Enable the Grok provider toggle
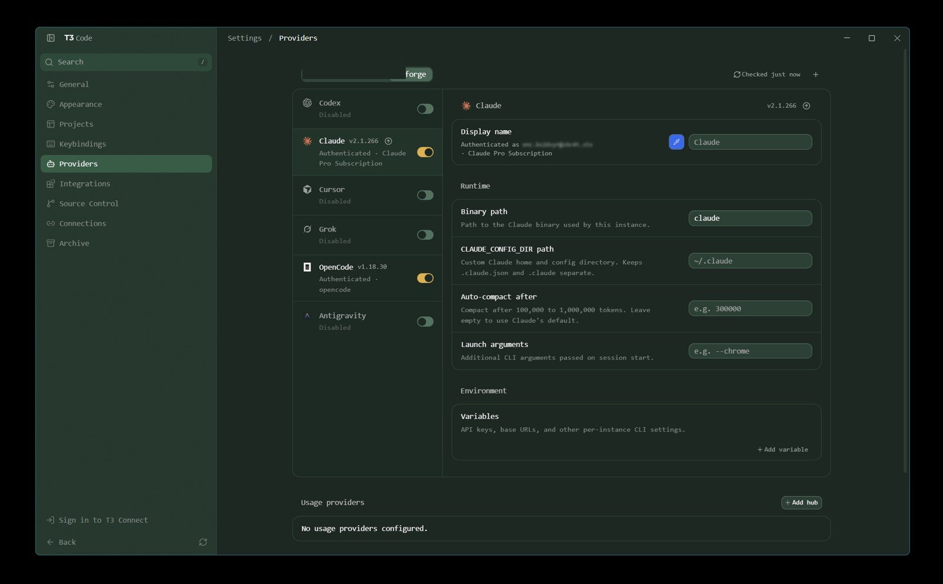Screen dimensions: 943x584 pyautogui.click(x=425, y=235)
